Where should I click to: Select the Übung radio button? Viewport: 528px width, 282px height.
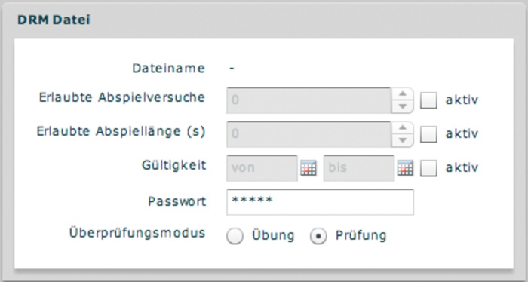(235, 236)
